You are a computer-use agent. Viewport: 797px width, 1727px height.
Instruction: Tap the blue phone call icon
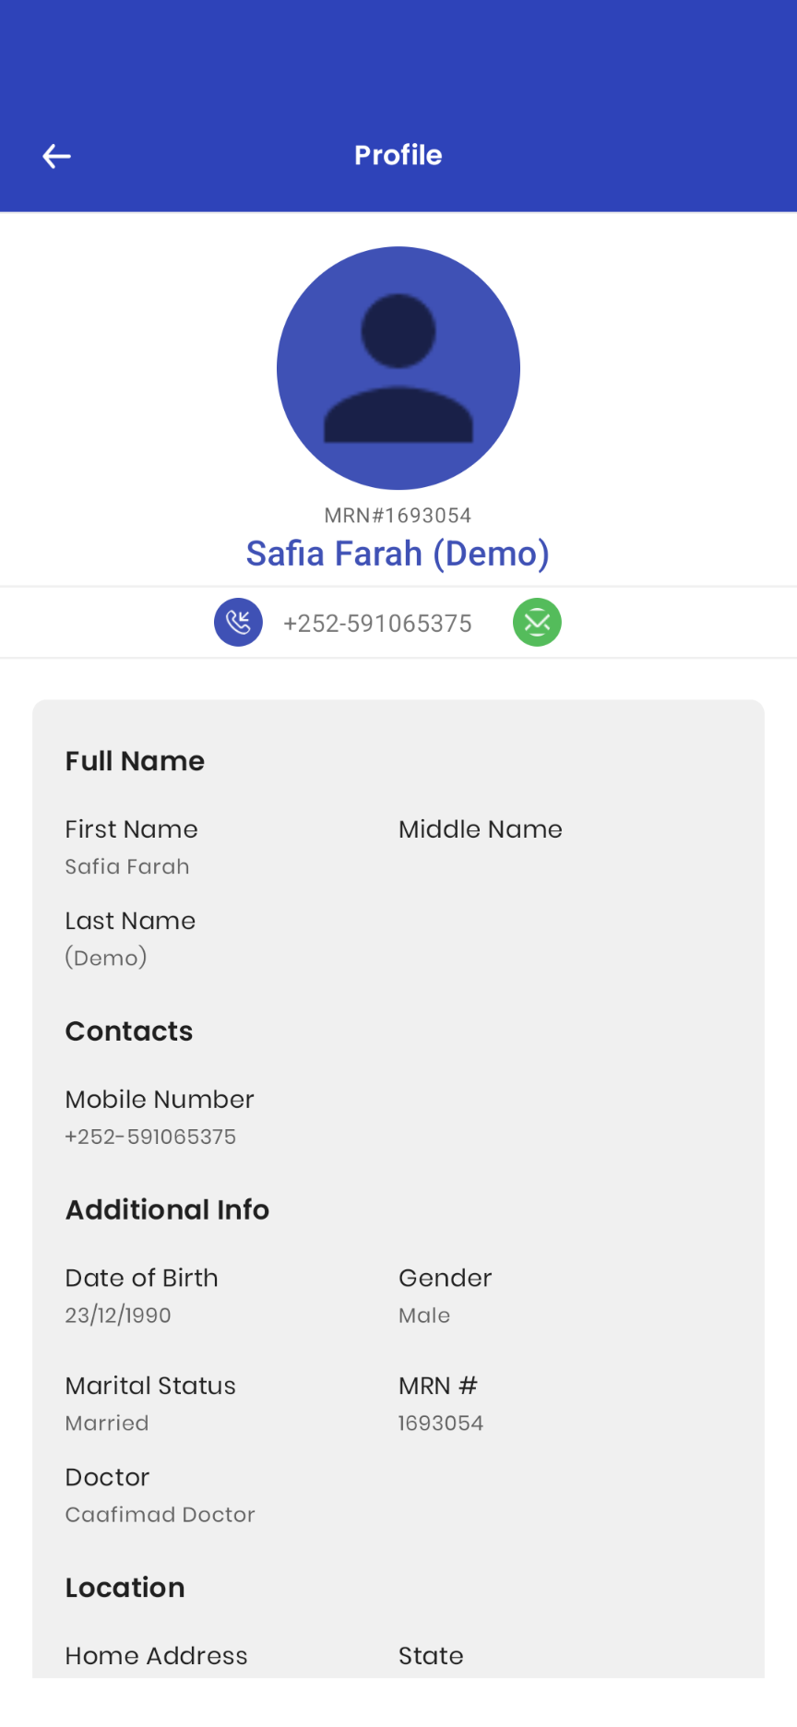pyautogui.click(x=238, y=622)
